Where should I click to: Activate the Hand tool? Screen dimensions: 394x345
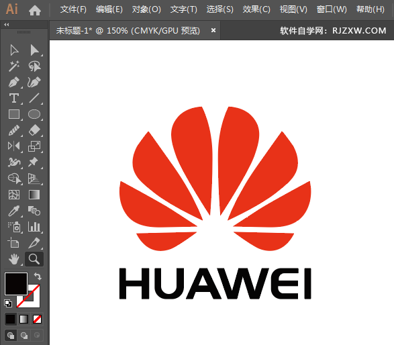[x=14, y=259]
